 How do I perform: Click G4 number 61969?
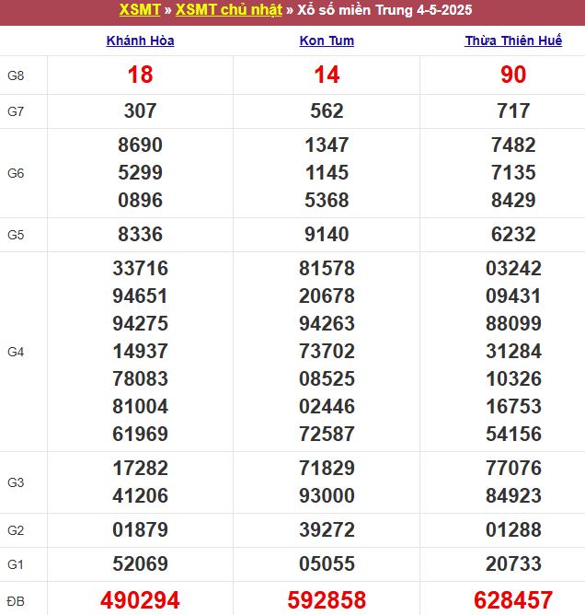141,434
